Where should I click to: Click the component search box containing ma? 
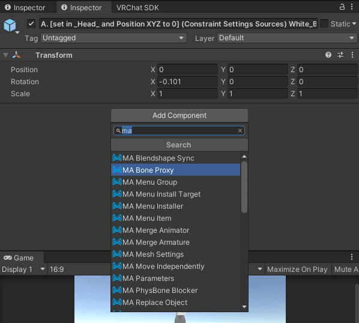[179, 131]
